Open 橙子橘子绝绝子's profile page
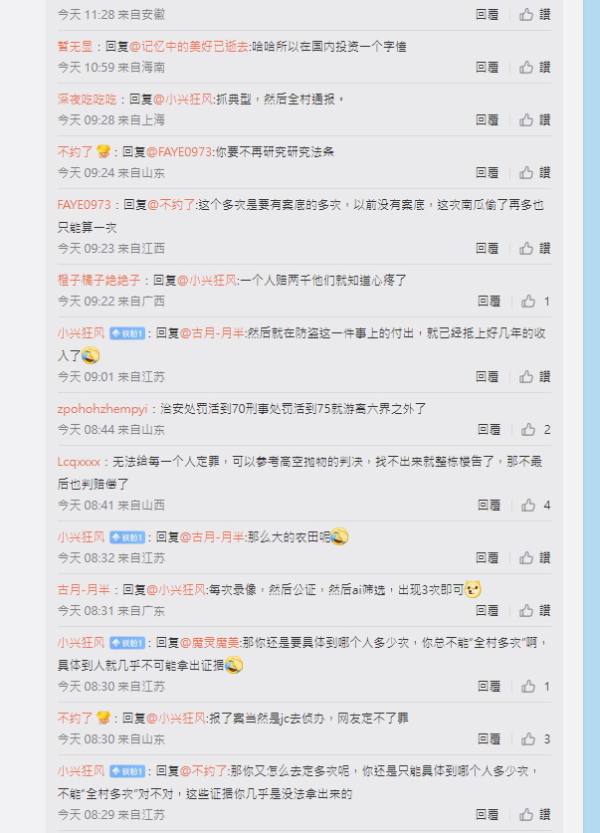 99,281
